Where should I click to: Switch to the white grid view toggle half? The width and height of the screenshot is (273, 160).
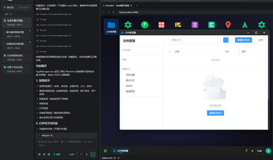[231, 40]
